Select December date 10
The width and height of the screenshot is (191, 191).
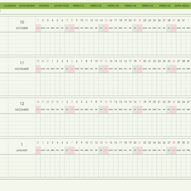tap(106, 102)
